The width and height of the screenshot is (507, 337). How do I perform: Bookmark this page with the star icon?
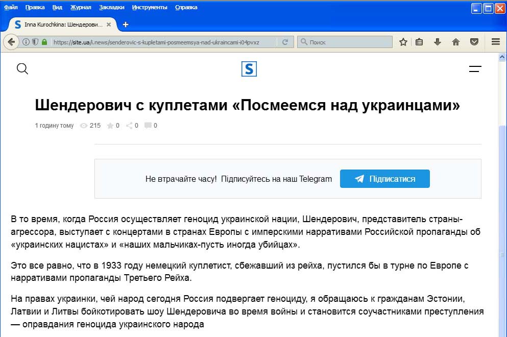403,42
